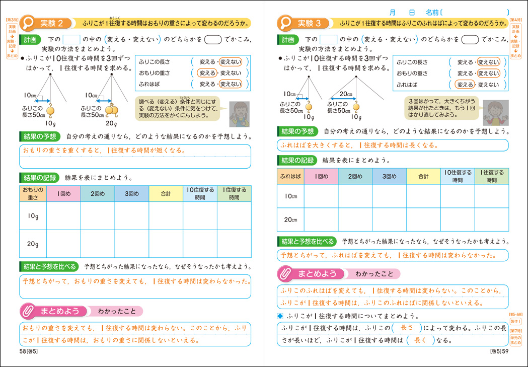Click the 第3時 side tab on the left margin
This screenshot has height=367, width=528.
tap(12, 38)
